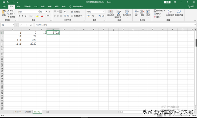Click the Sign in (登录) button

click(167, 2)
